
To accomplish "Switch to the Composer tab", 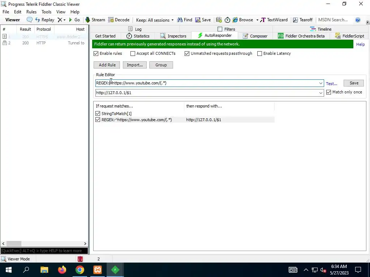I will (255, 36).
